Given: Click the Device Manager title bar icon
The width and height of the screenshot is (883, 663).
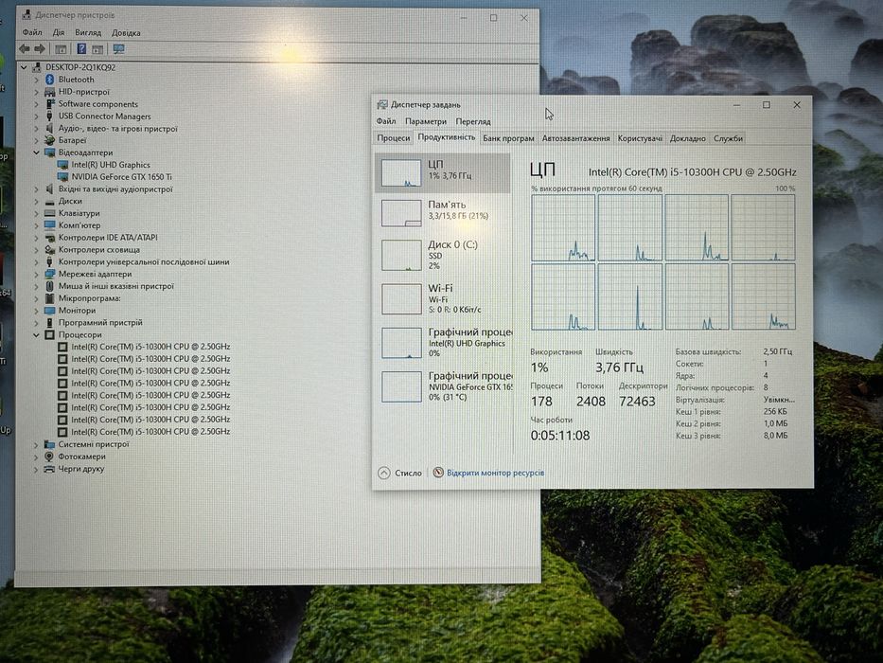Looking at the screenshot, I should [x=26, y=15].
